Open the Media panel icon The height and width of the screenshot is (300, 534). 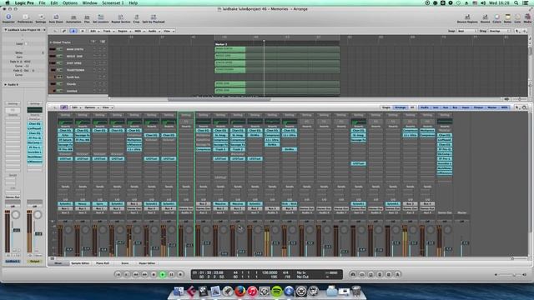pos(527,17)
